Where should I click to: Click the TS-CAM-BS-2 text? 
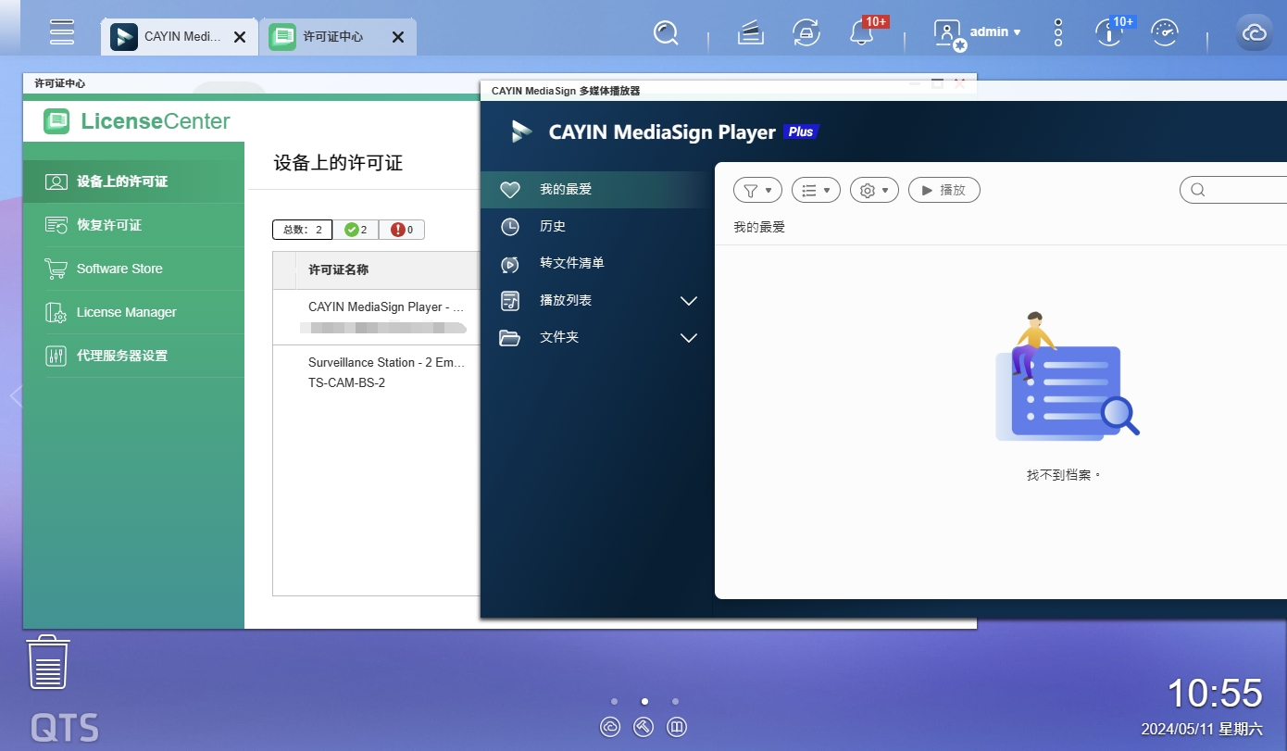346,382
